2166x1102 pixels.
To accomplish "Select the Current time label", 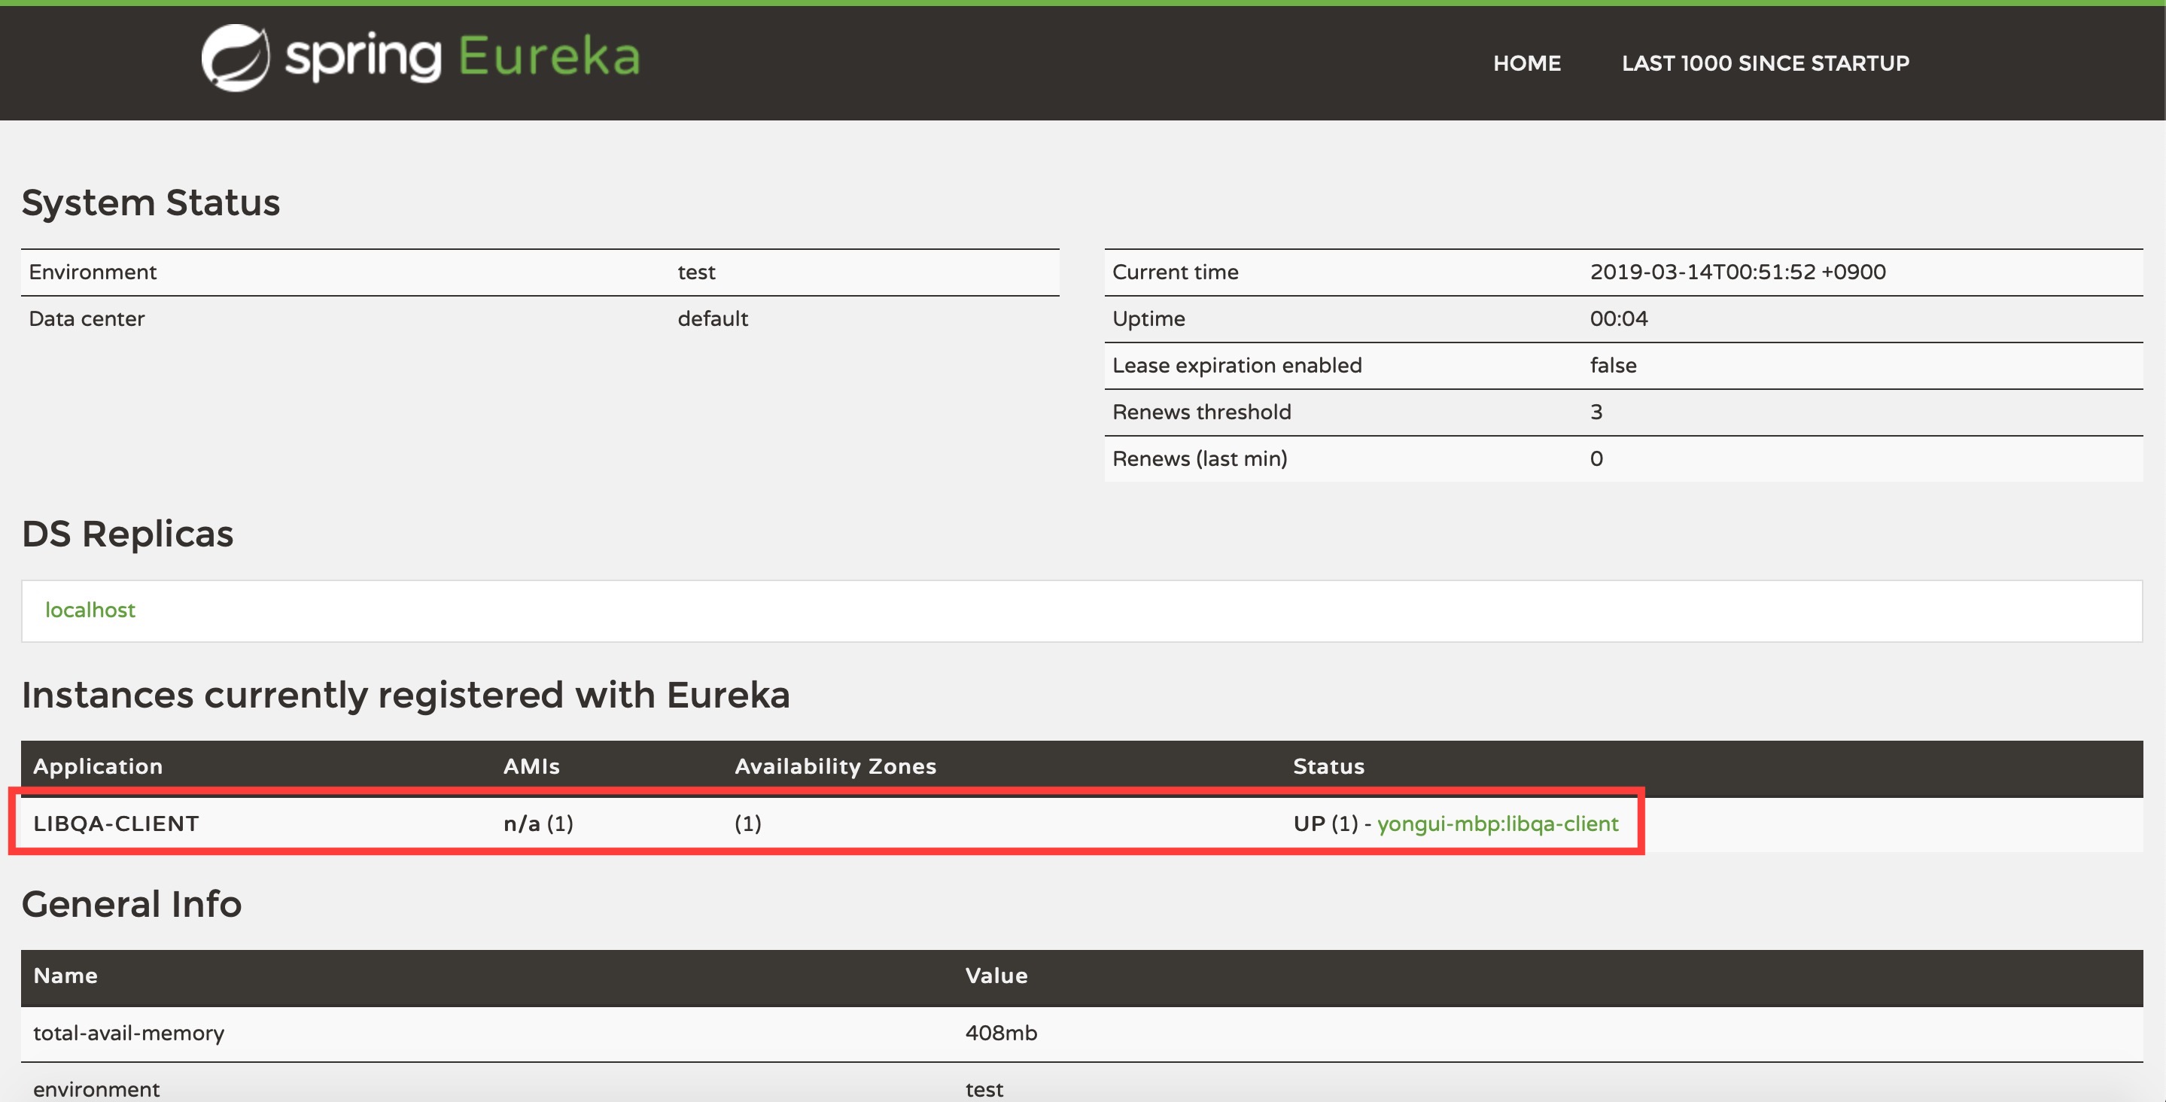I will point(1175,272).
